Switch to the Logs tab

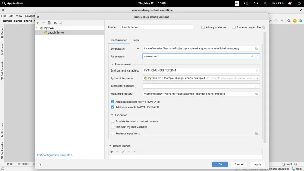[135, 40]
